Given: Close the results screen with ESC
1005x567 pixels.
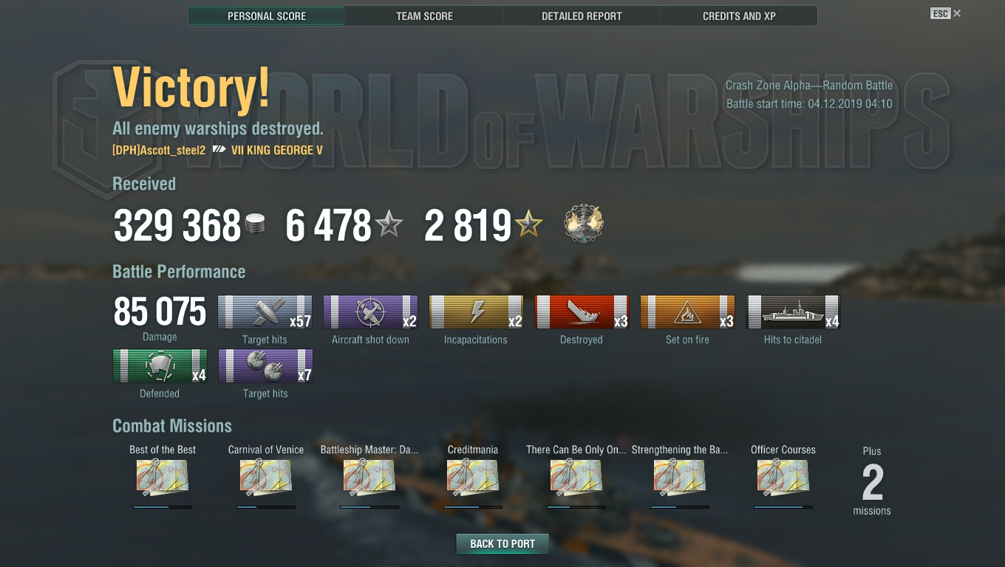Looking at the screenshot, I should pyautogui.click(x=946, y=13).
